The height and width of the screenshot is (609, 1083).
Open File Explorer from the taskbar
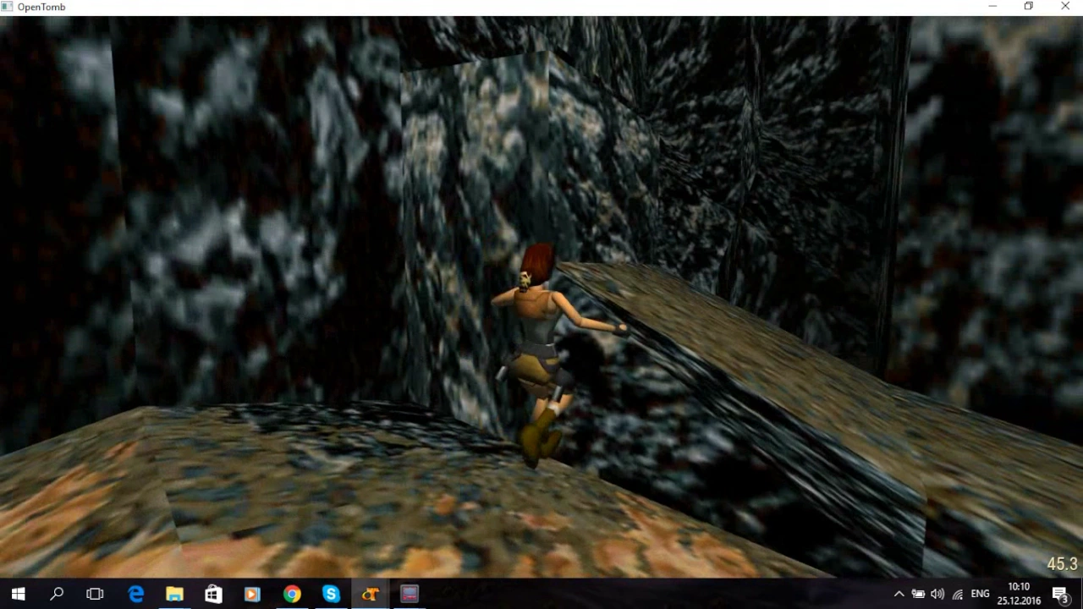point(174,595)
